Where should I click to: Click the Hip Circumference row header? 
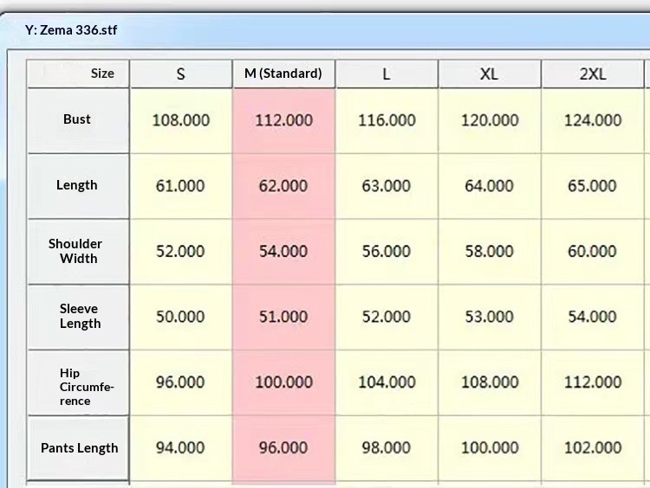(78, 382)
